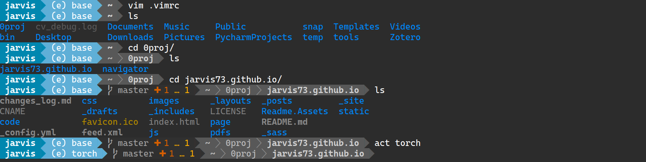Click the 'master' branch label on the last prompt
Screen dimensions: 646x162
pos(138,154)
